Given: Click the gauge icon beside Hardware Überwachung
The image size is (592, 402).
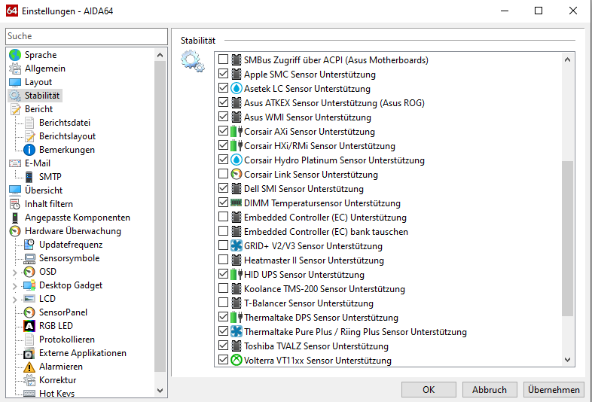Looking at the screenshot, I should click(15, 231).
